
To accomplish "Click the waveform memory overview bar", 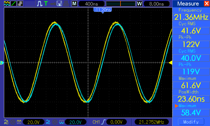I will [120, 4].
